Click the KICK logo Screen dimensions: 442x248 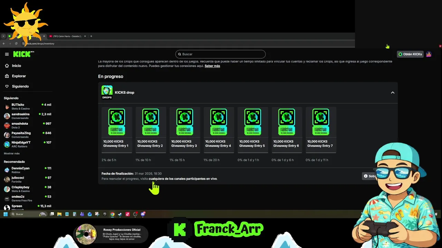click(x=23, y=54)
